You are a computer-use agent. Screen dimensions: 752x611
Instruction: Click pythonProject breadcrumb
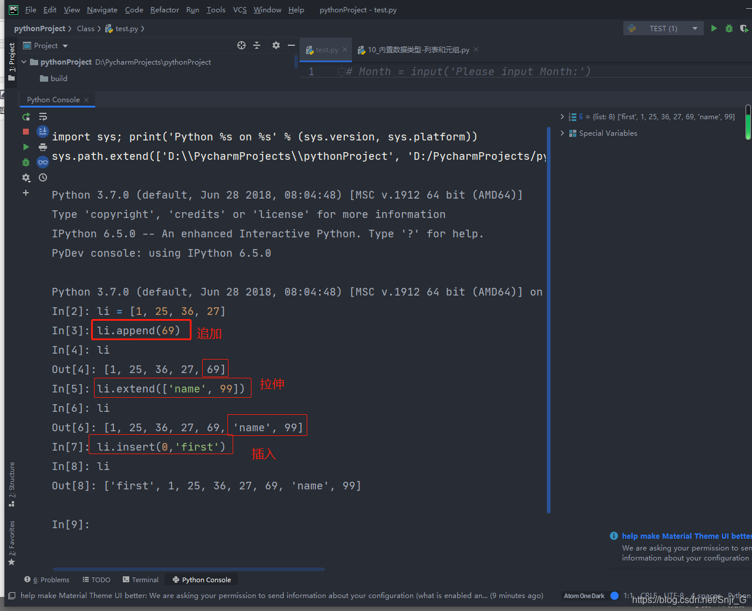click(x=39, y=29)
